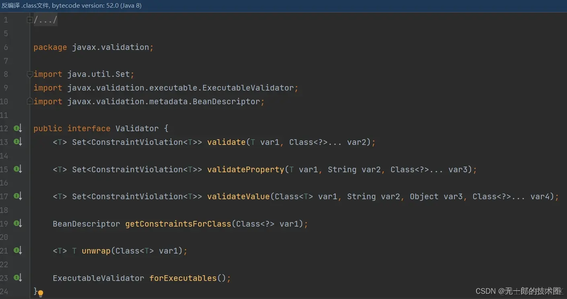Click the gutter icon beside validateProperty
This screenshot has height=299, width=567.
tap(17, 169)
